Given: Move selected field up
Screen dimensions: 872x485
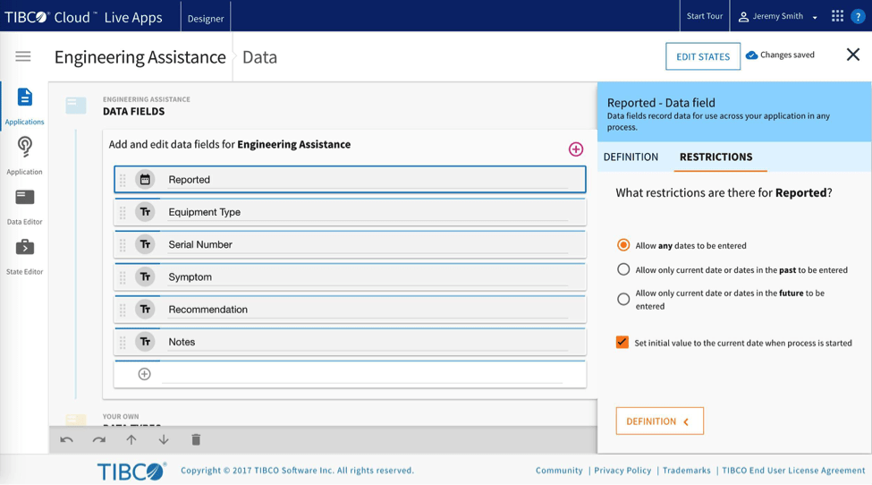Looking at the screenshot, I should [x=131, y=440].
